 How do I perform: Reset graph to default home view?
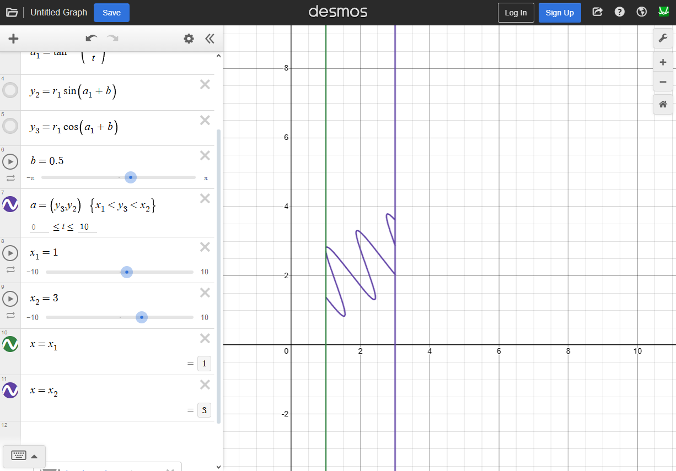coord(663,104)
